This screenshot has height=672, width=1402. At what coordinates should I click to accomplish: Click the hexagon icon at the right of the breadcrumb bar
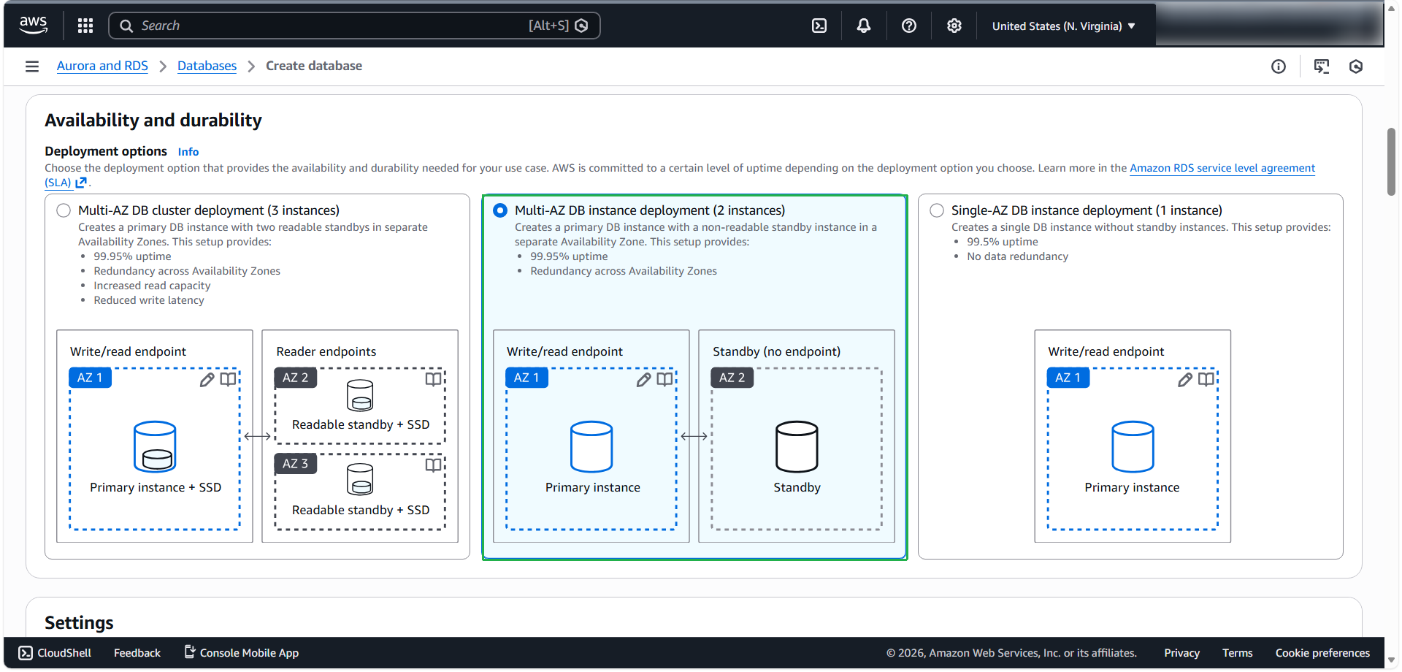coord(1356,66)
